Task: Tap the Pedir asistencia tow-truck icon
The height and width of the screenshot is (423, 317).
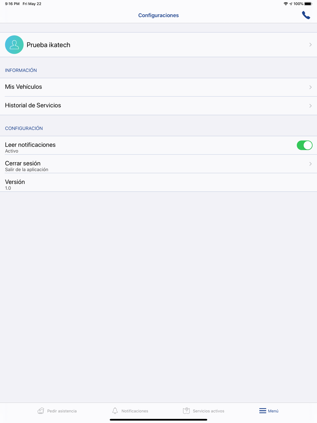Action: click(x=41, y=411)
